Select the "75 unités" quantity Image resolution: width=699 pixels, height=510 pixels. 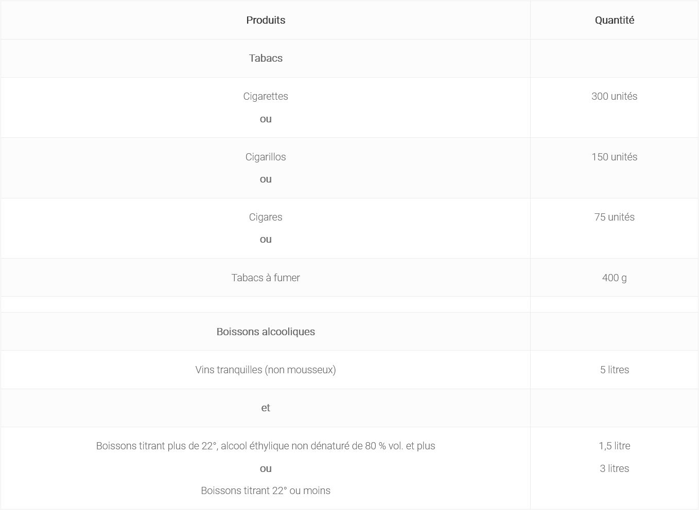tap(614, 217)
